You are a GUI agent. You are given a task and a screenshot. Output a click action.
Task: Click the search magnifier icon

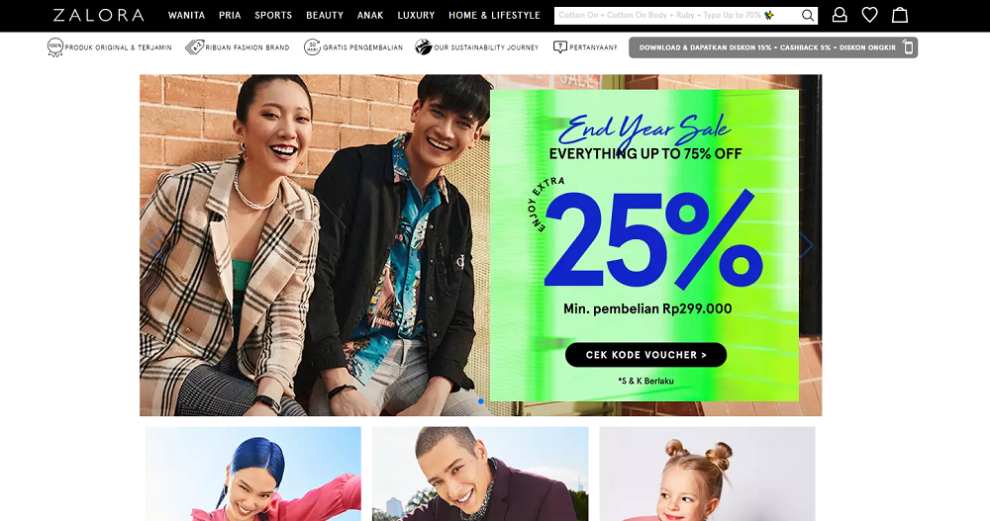pyautogui.click(x=808, y=16)
